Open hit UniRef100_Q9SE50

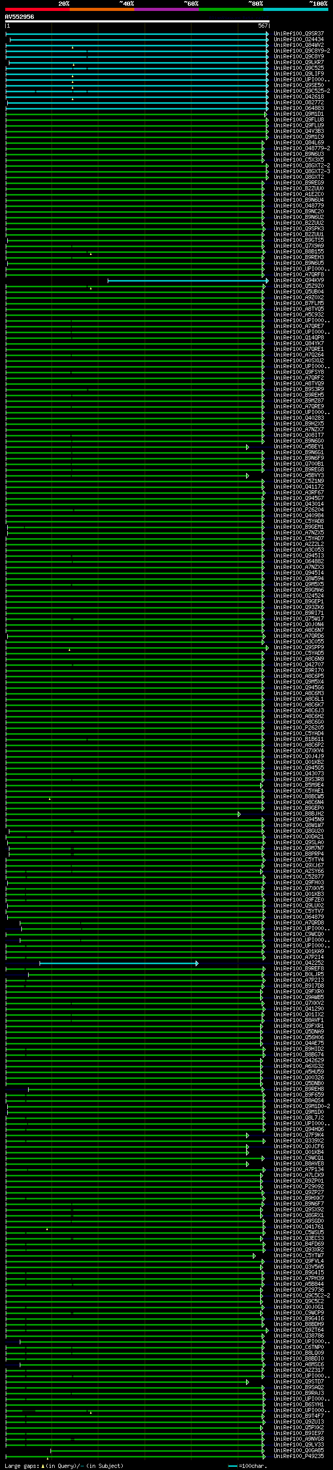coord(299,85)
